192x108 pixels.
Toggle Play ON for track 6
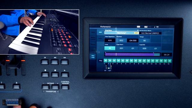127,61
